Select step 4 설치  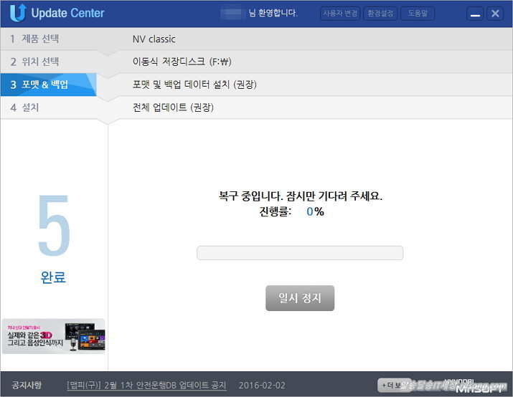[x=48, y=107]
